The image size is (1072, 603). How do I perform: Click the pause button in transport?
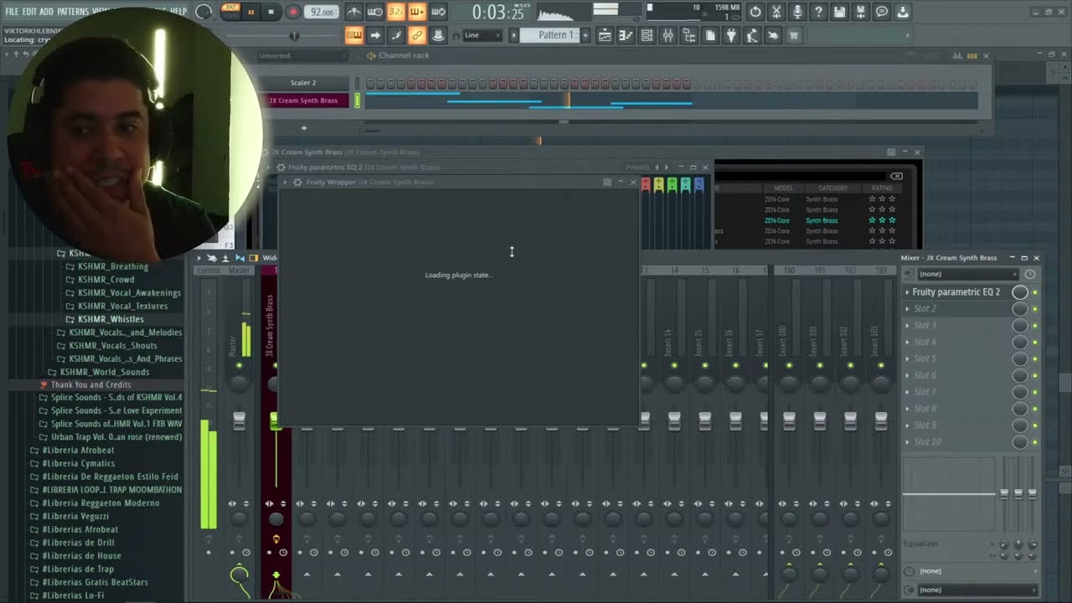tap(250, 12)
